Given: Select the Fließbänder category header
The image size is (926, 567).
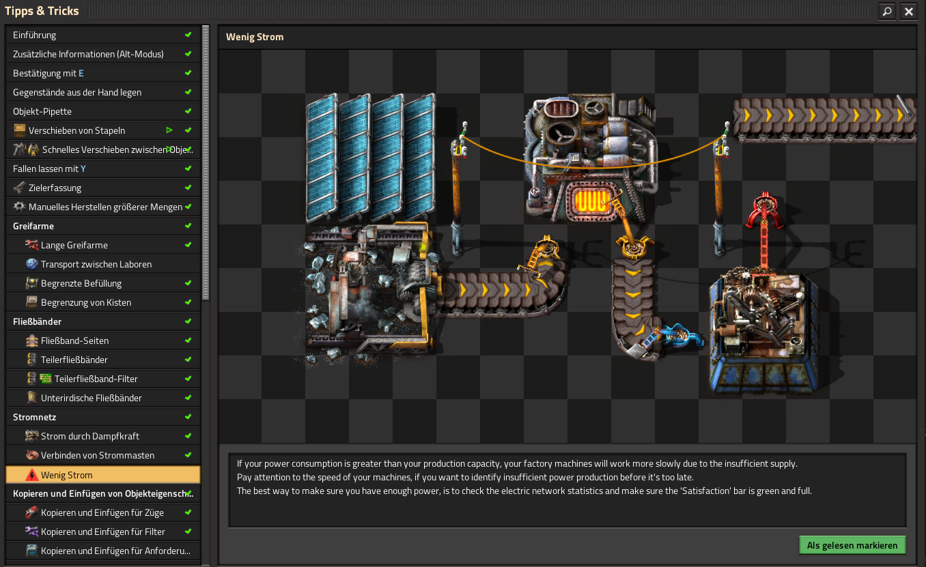Looking at the screenshot, I should 103,321.
